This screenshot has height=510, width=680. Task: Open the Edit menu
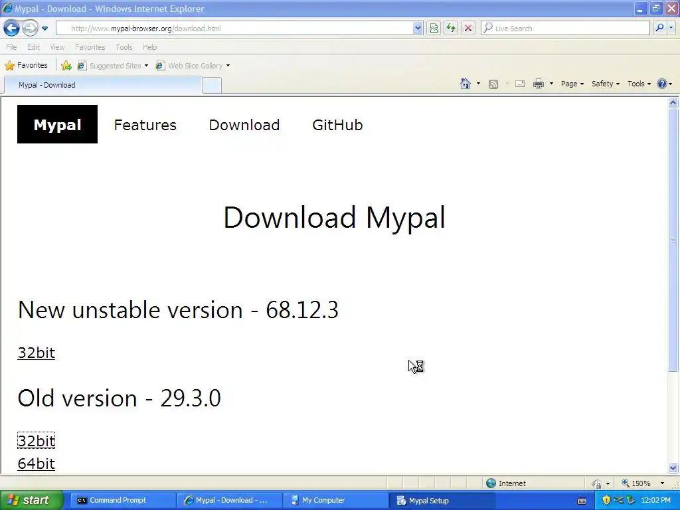pyautogui.click(x=33, y=47)
